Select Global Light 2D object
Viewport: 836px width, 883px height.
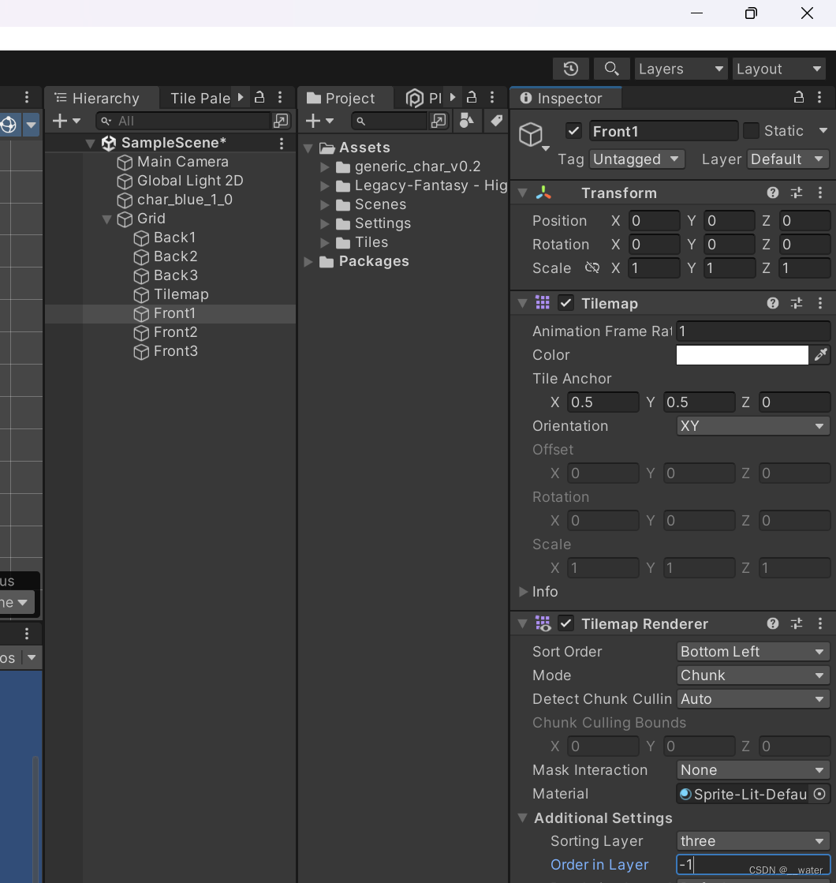(190, 181)
